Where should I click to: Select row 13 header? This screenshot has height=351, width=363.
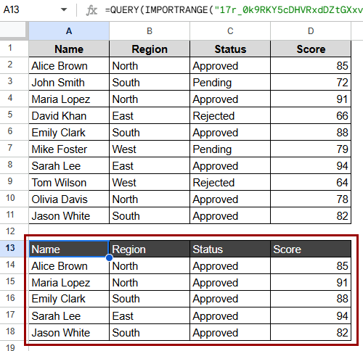pos(10,248)
